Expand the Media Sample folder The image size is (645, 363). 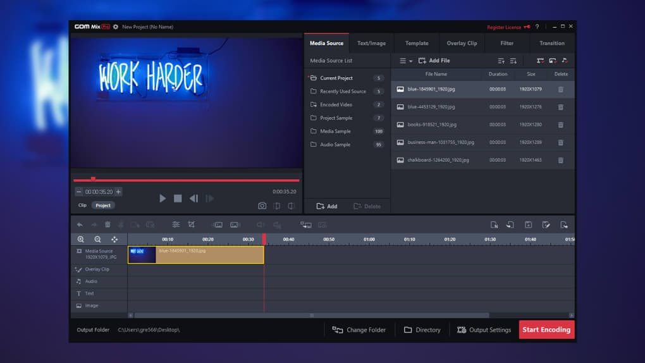335,132
